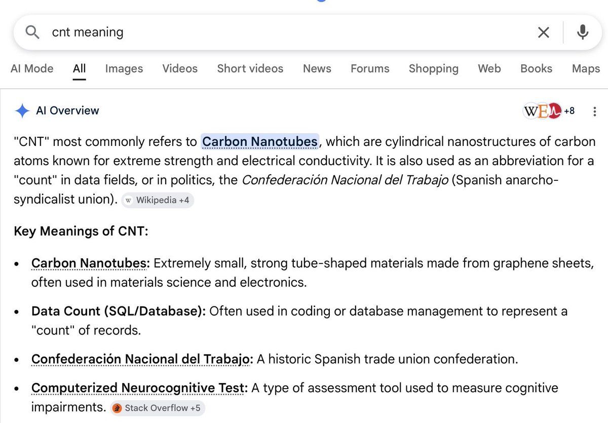Click the 'AI Overview' heading text

point(67,111)
